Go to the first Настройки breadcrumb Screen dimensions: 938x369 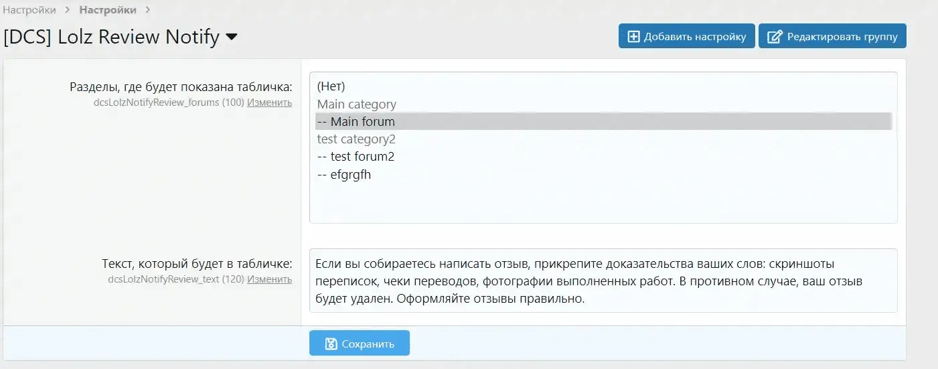(x=29, y=10)
